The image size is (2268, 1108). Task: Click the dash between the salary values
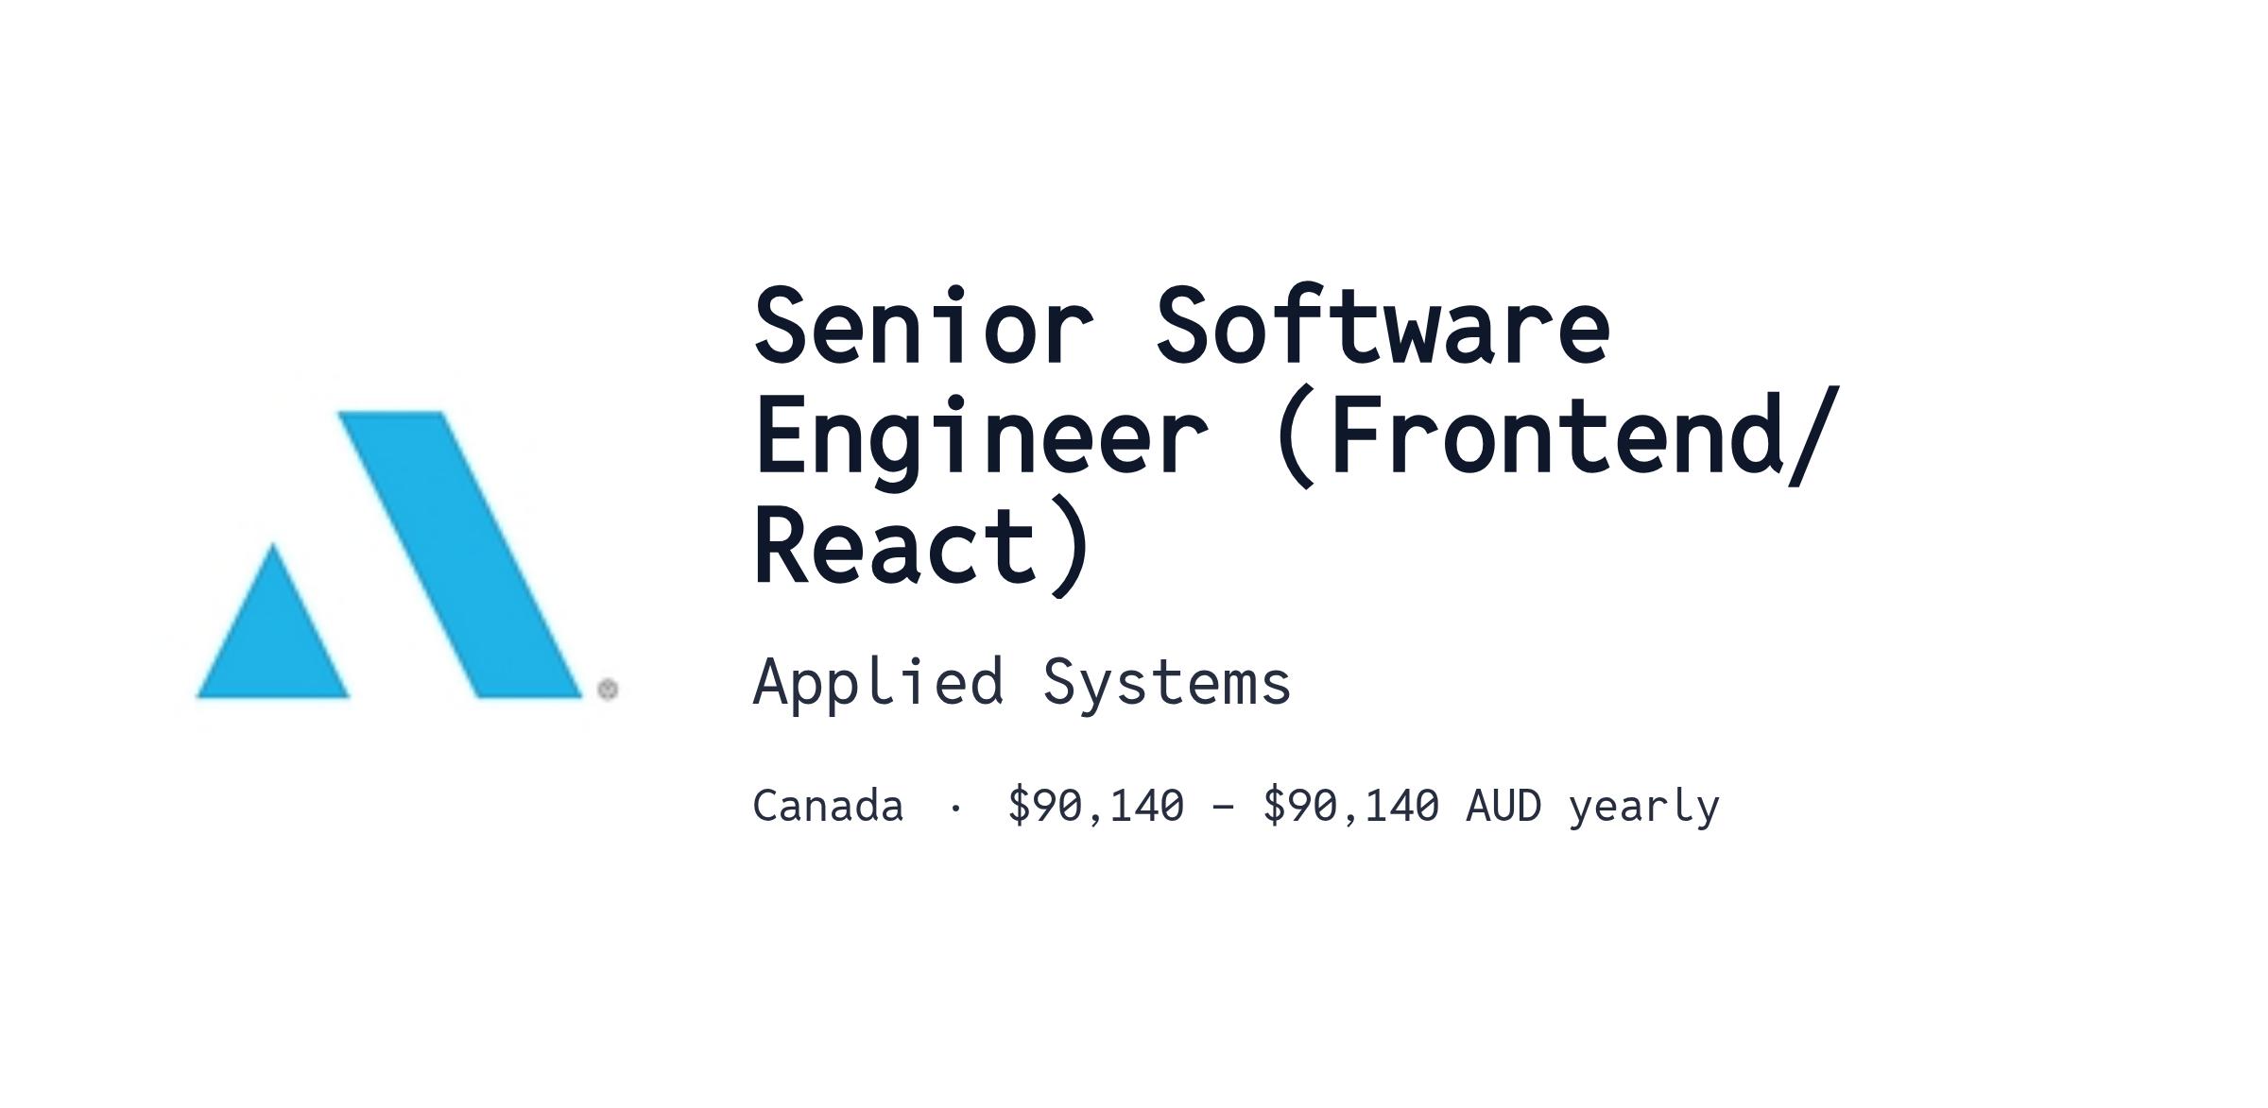pos(1223,808)
